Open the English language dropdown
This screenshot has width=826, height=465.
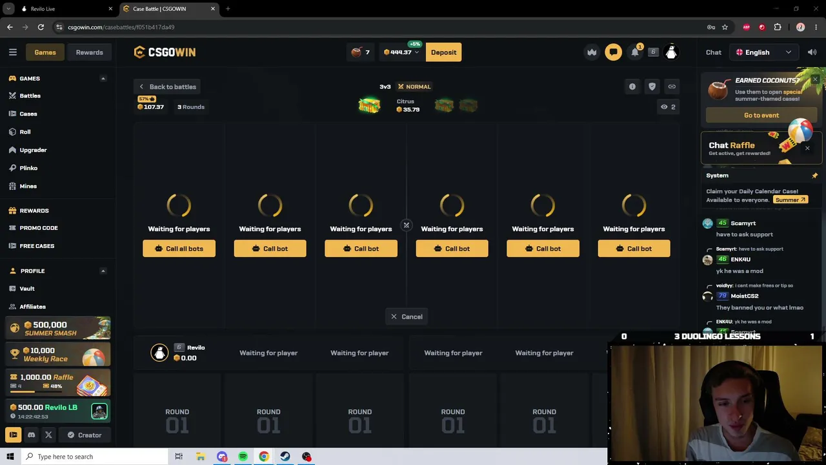(763, 52)
